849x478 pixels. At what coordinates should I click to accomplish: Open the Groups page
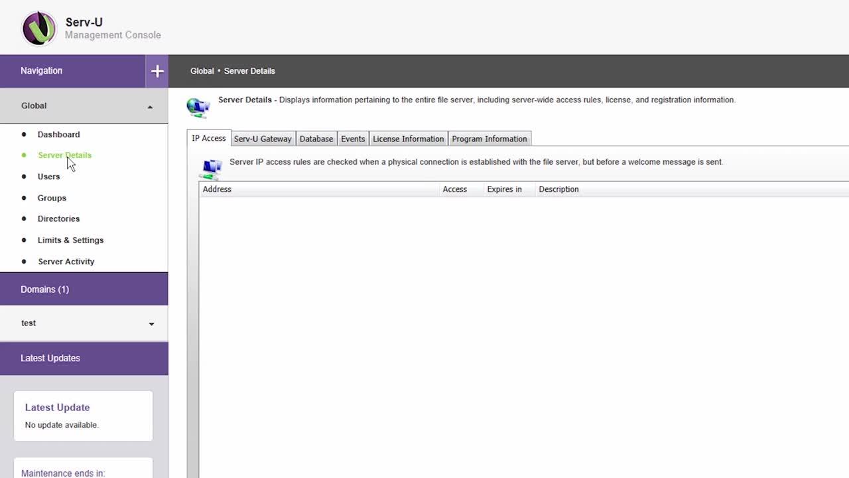[x=52, y=198]
